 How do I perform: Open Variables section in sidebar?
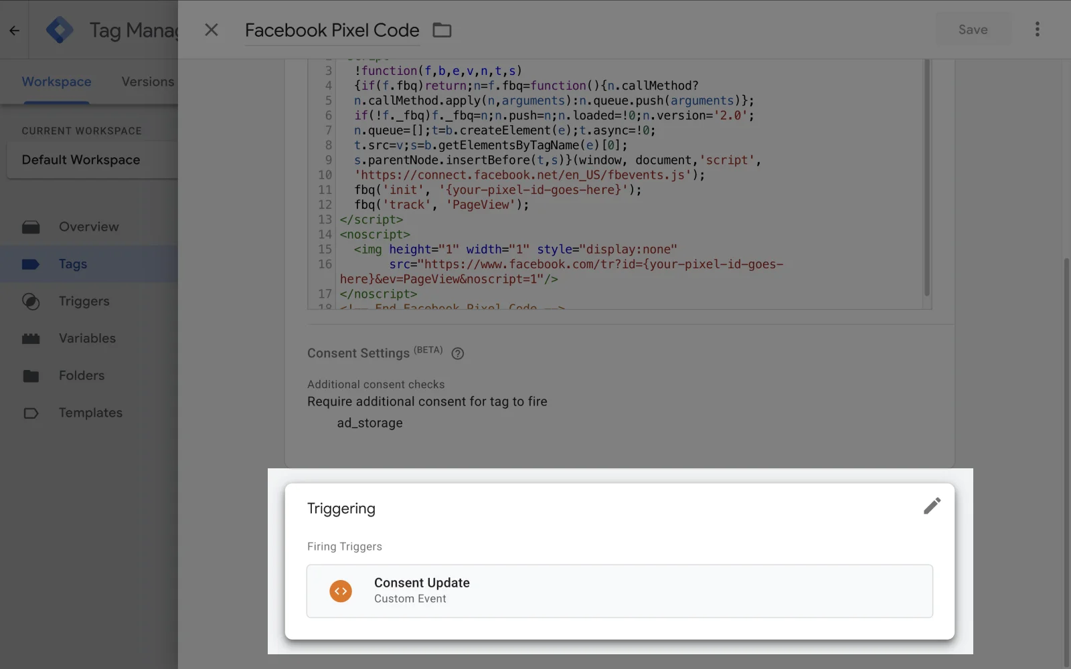(87, 339)
